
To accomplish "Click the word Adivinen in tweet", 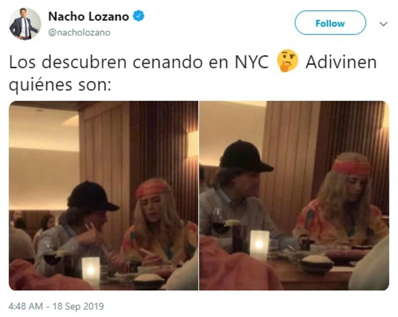I will [x=341, y=62].
